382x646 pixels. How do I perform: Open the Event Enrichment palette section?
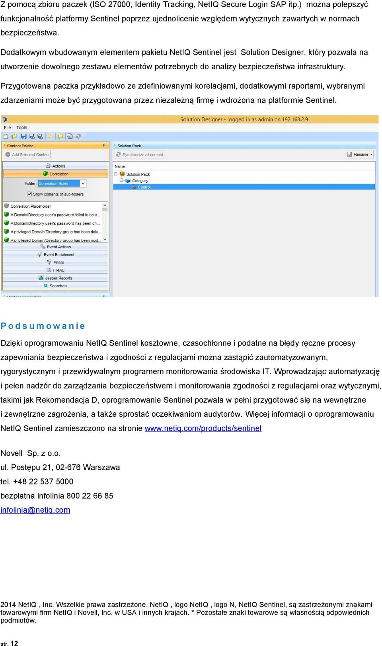(x=55, y=255)
